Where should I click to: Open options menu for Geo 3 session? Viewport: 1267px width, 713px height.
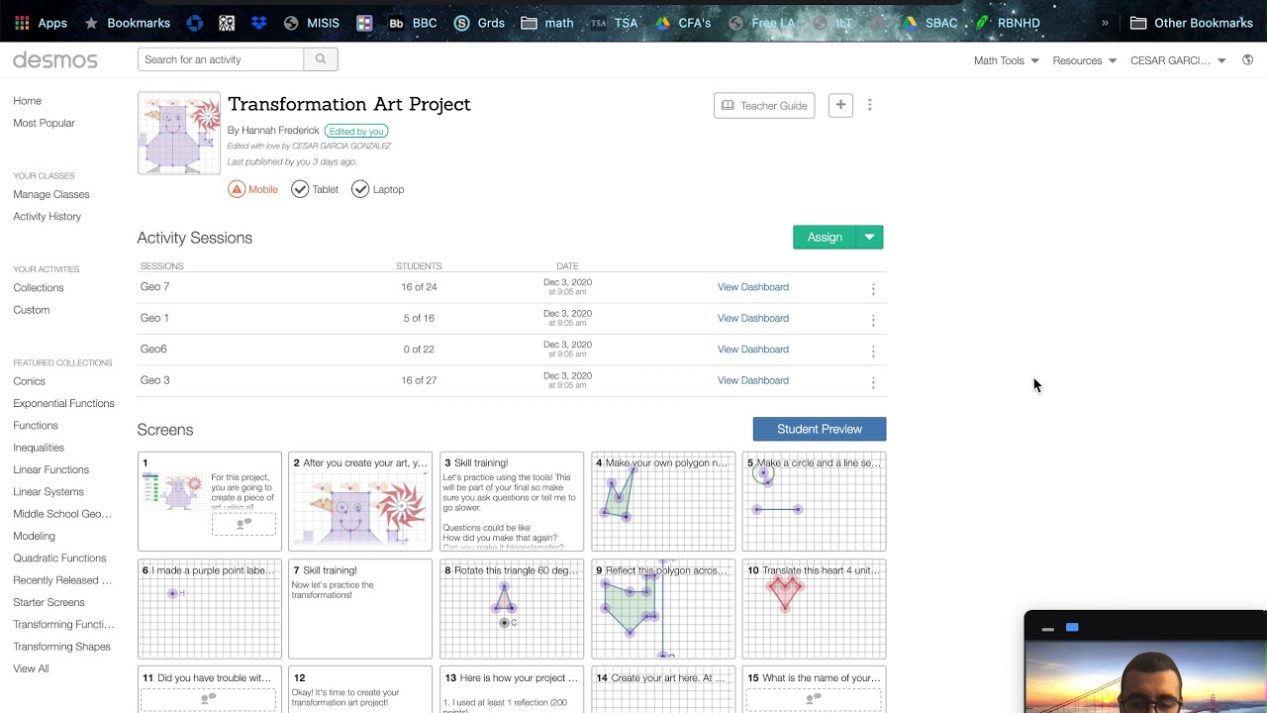[873, 382]
